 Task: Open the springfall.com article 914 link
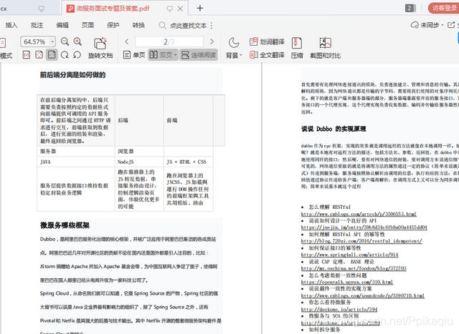pos(349,255)
